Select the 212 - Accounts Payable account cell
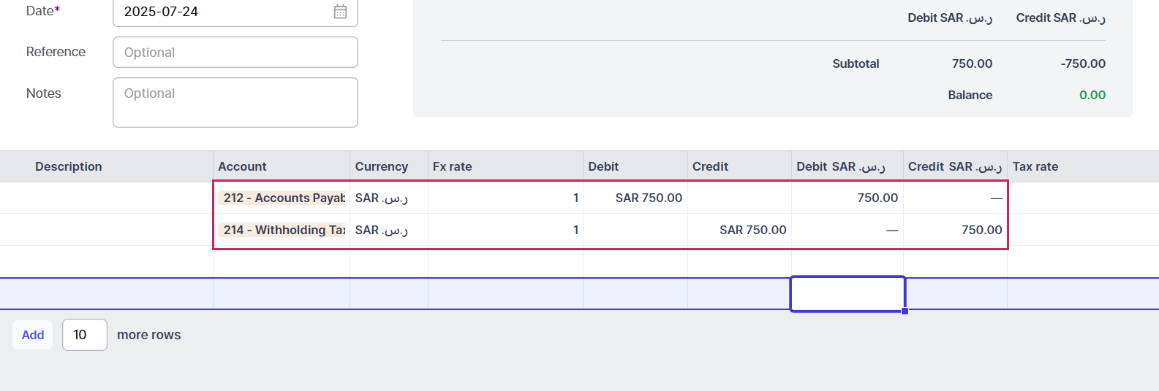This screenshot has width=1159, height=391. click(282, 198)
